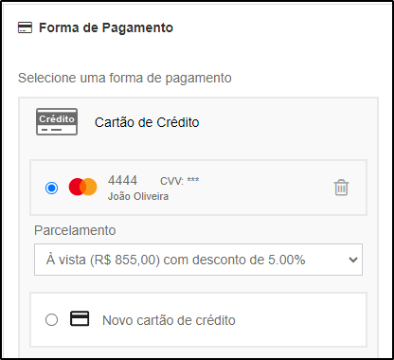Click the Parcelamento label
Screen dimensions: 394x360
tap(75, 230)
